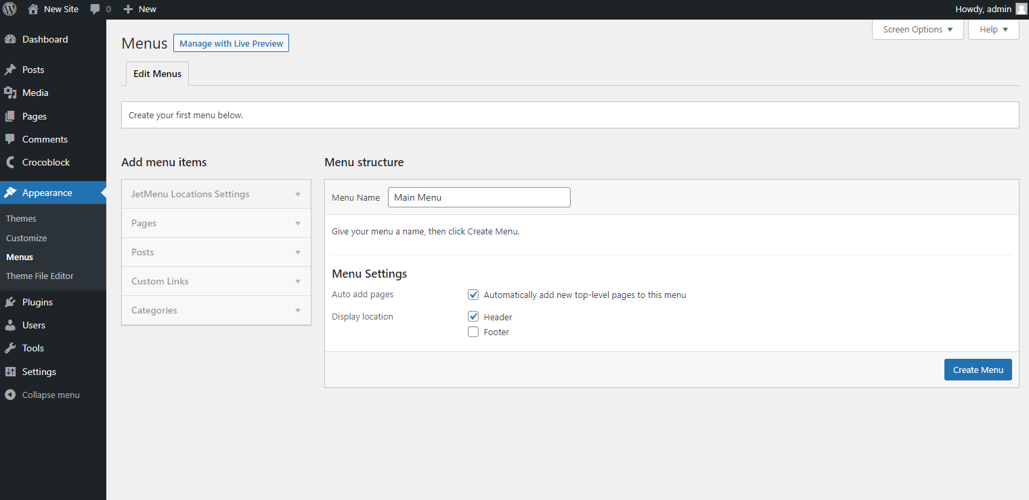Click the Comments label in sidebar
This screenshot has width=1029, height=500.
[45, 139]
